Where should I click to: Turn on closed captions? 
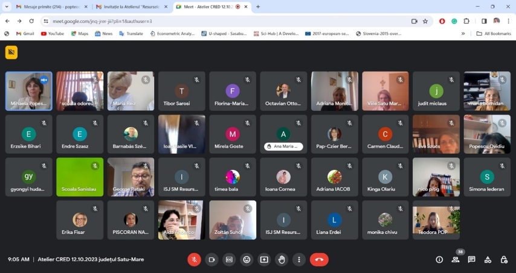(x=229, y=259)
